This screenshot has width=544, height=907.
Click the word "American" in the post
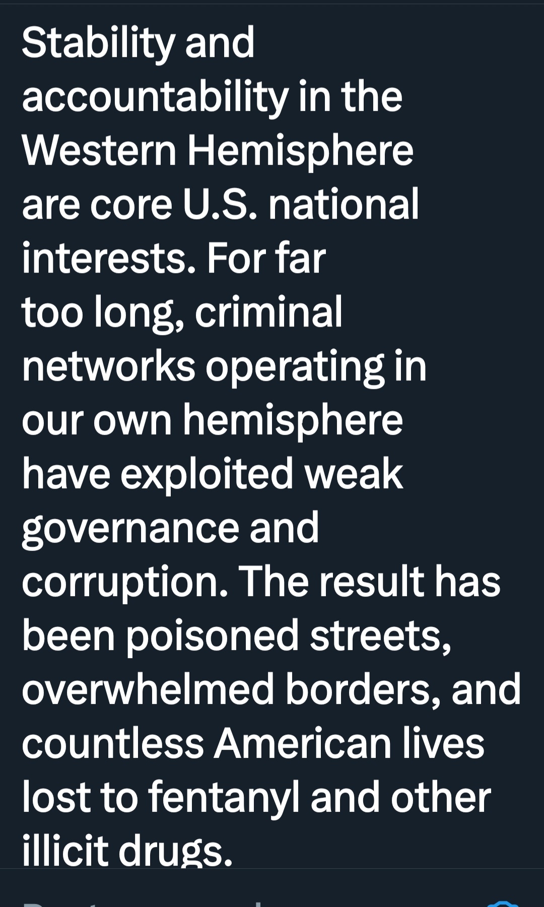302,744
